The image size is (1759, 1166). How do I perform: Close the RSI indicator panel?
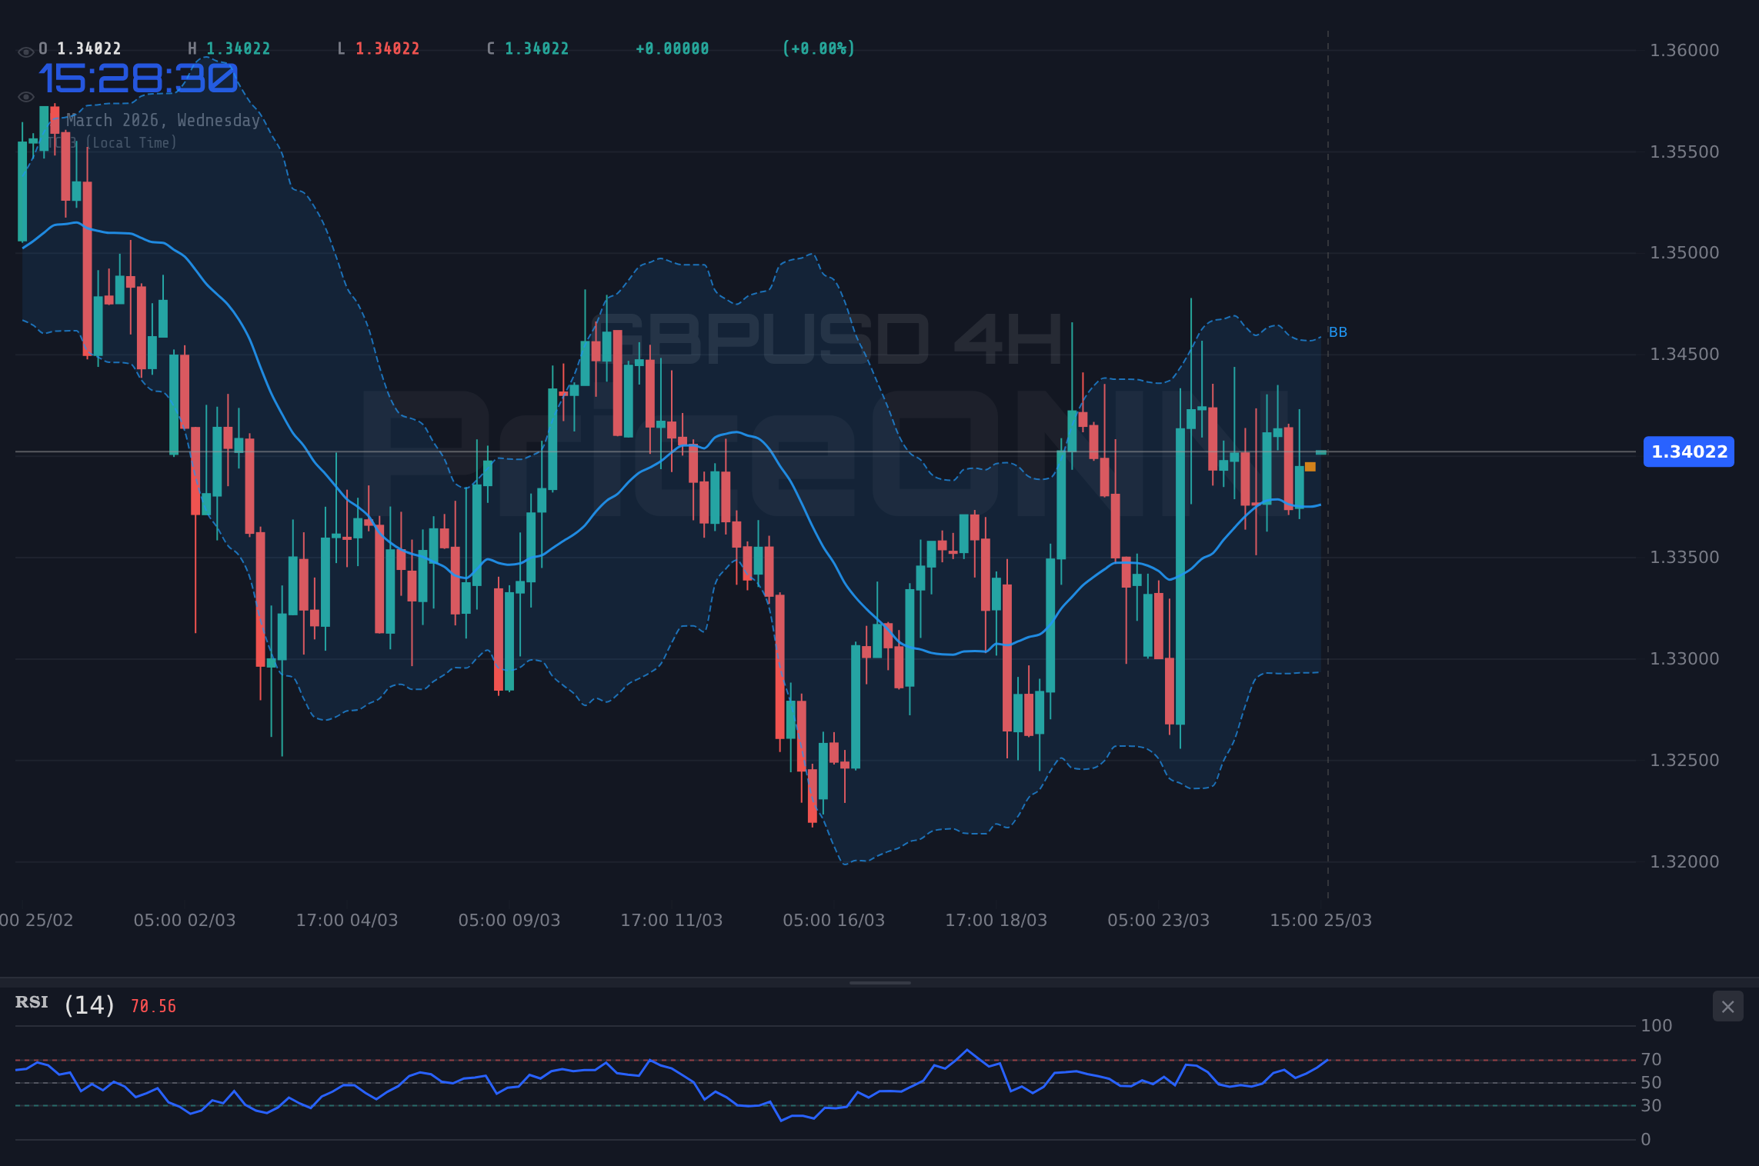(x=1727, y=1006)
